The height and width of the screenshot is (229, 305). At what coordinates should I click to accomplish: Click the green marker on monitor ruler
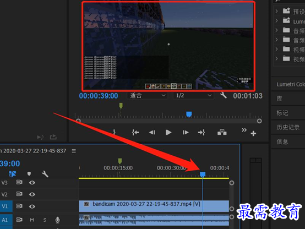click(121, 106)
